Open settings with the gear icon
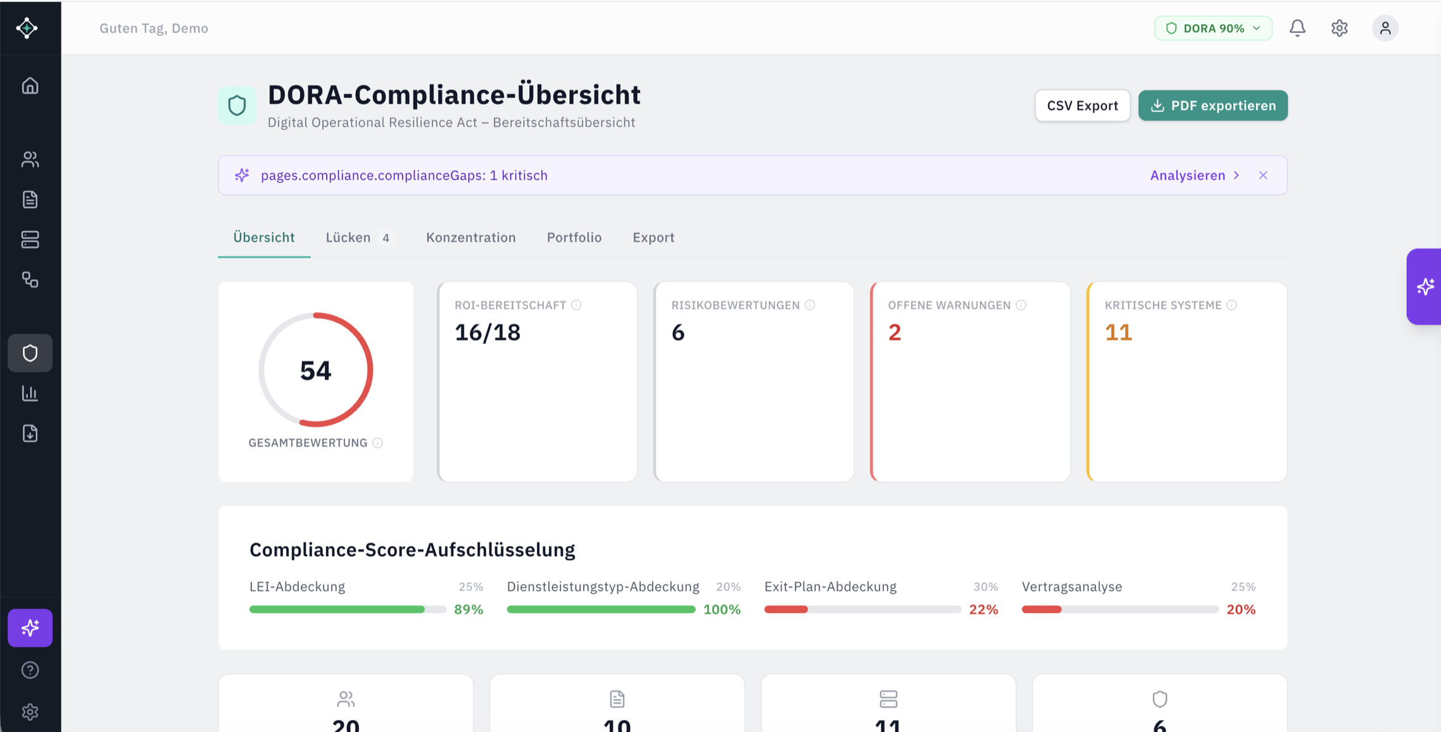This screenshot has width=1441, height=732. [1340, 28]
